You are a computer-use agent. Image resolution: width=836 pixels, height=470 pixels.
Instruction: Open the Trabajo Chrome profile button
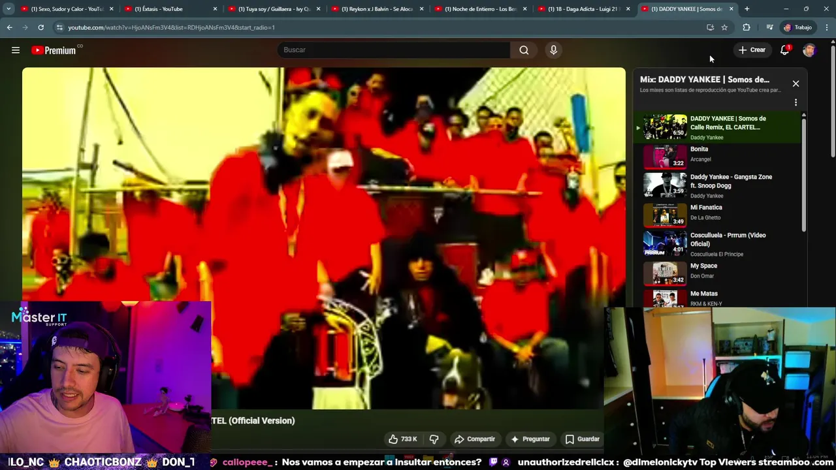[797, 27]
